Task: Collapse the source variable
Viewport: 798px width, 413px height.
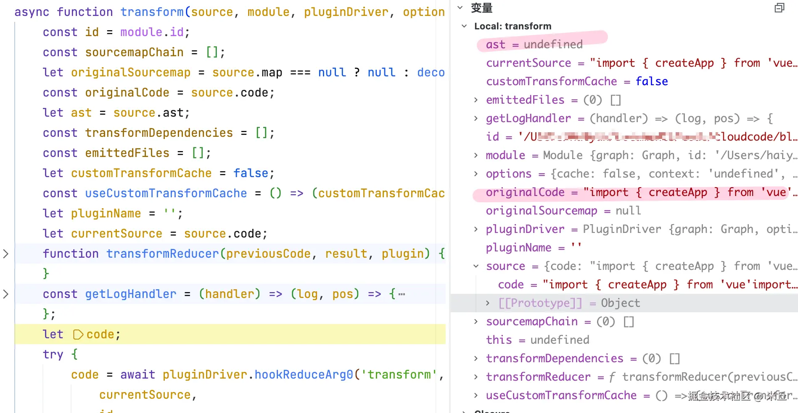Action: click(476, 266)
